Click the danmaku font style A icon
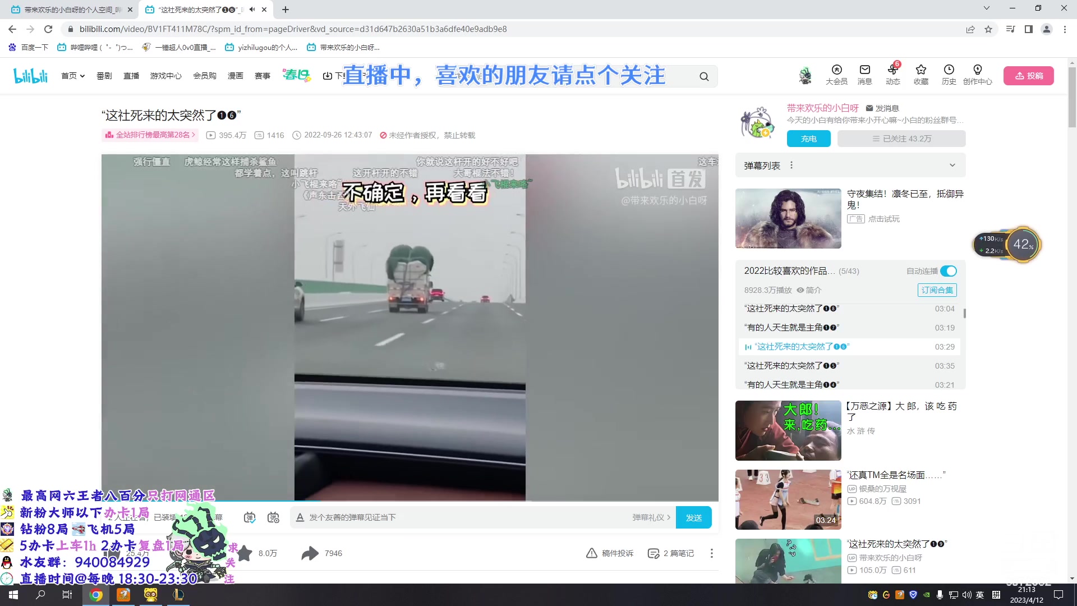The image size is (1077, 606). pyautogui.click(x=300, y=517)
